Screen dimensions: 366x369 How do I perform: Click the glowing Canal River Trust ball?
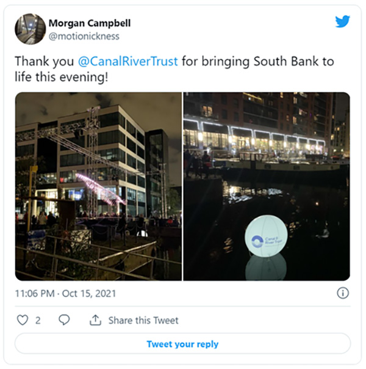266,236
